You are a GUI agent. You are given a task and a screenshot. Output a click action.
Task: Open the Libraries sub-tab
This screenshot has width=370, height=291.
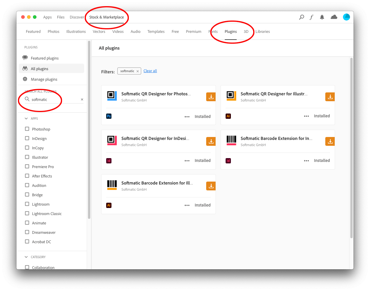263,31
